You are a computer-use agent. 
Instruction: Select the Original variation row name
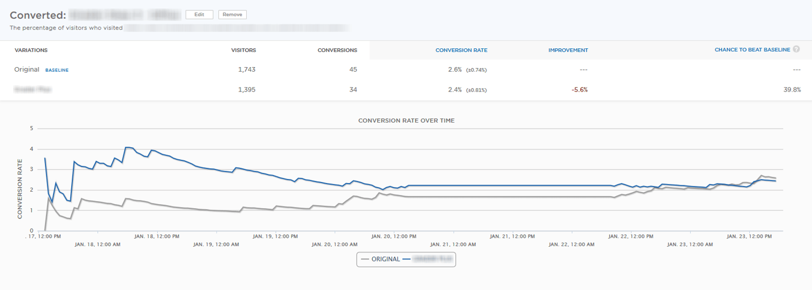point(27,69)
